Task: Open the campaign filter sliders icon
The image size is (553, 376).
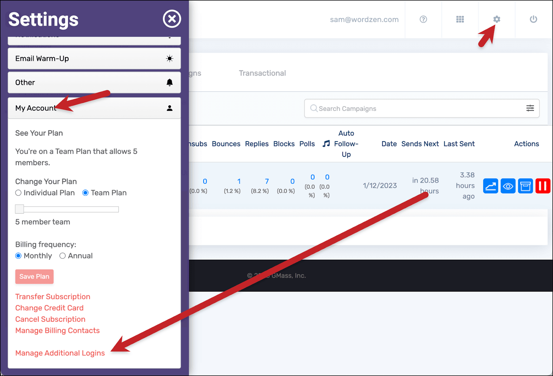Action: pyautogui.click(x=530, y=108)
